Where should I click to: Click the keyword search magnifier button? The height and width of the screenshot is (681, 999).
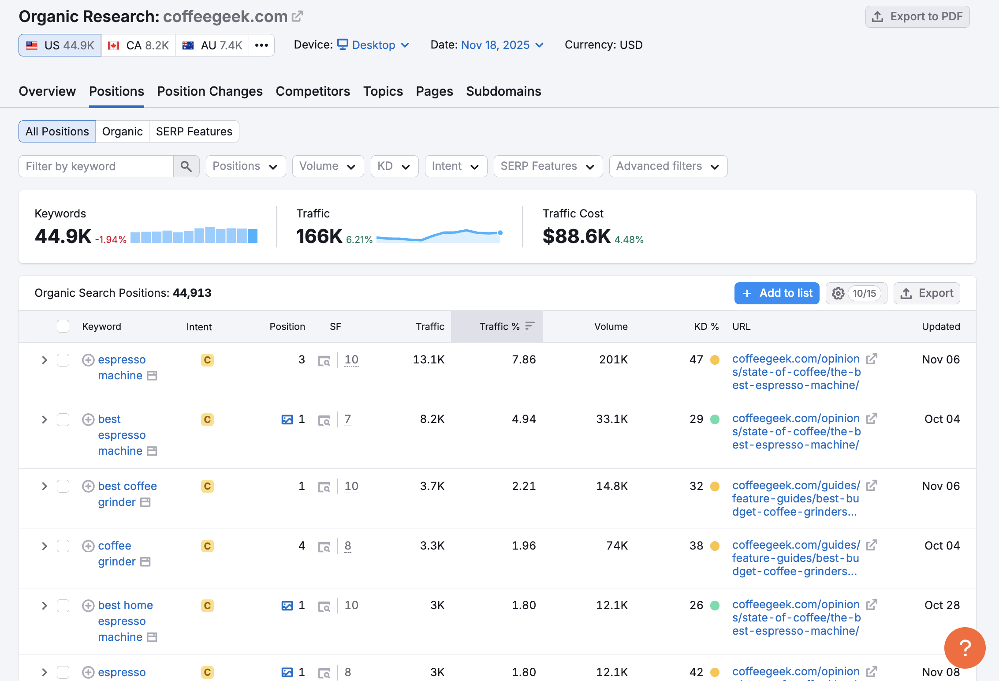click(x=186, y=166)
